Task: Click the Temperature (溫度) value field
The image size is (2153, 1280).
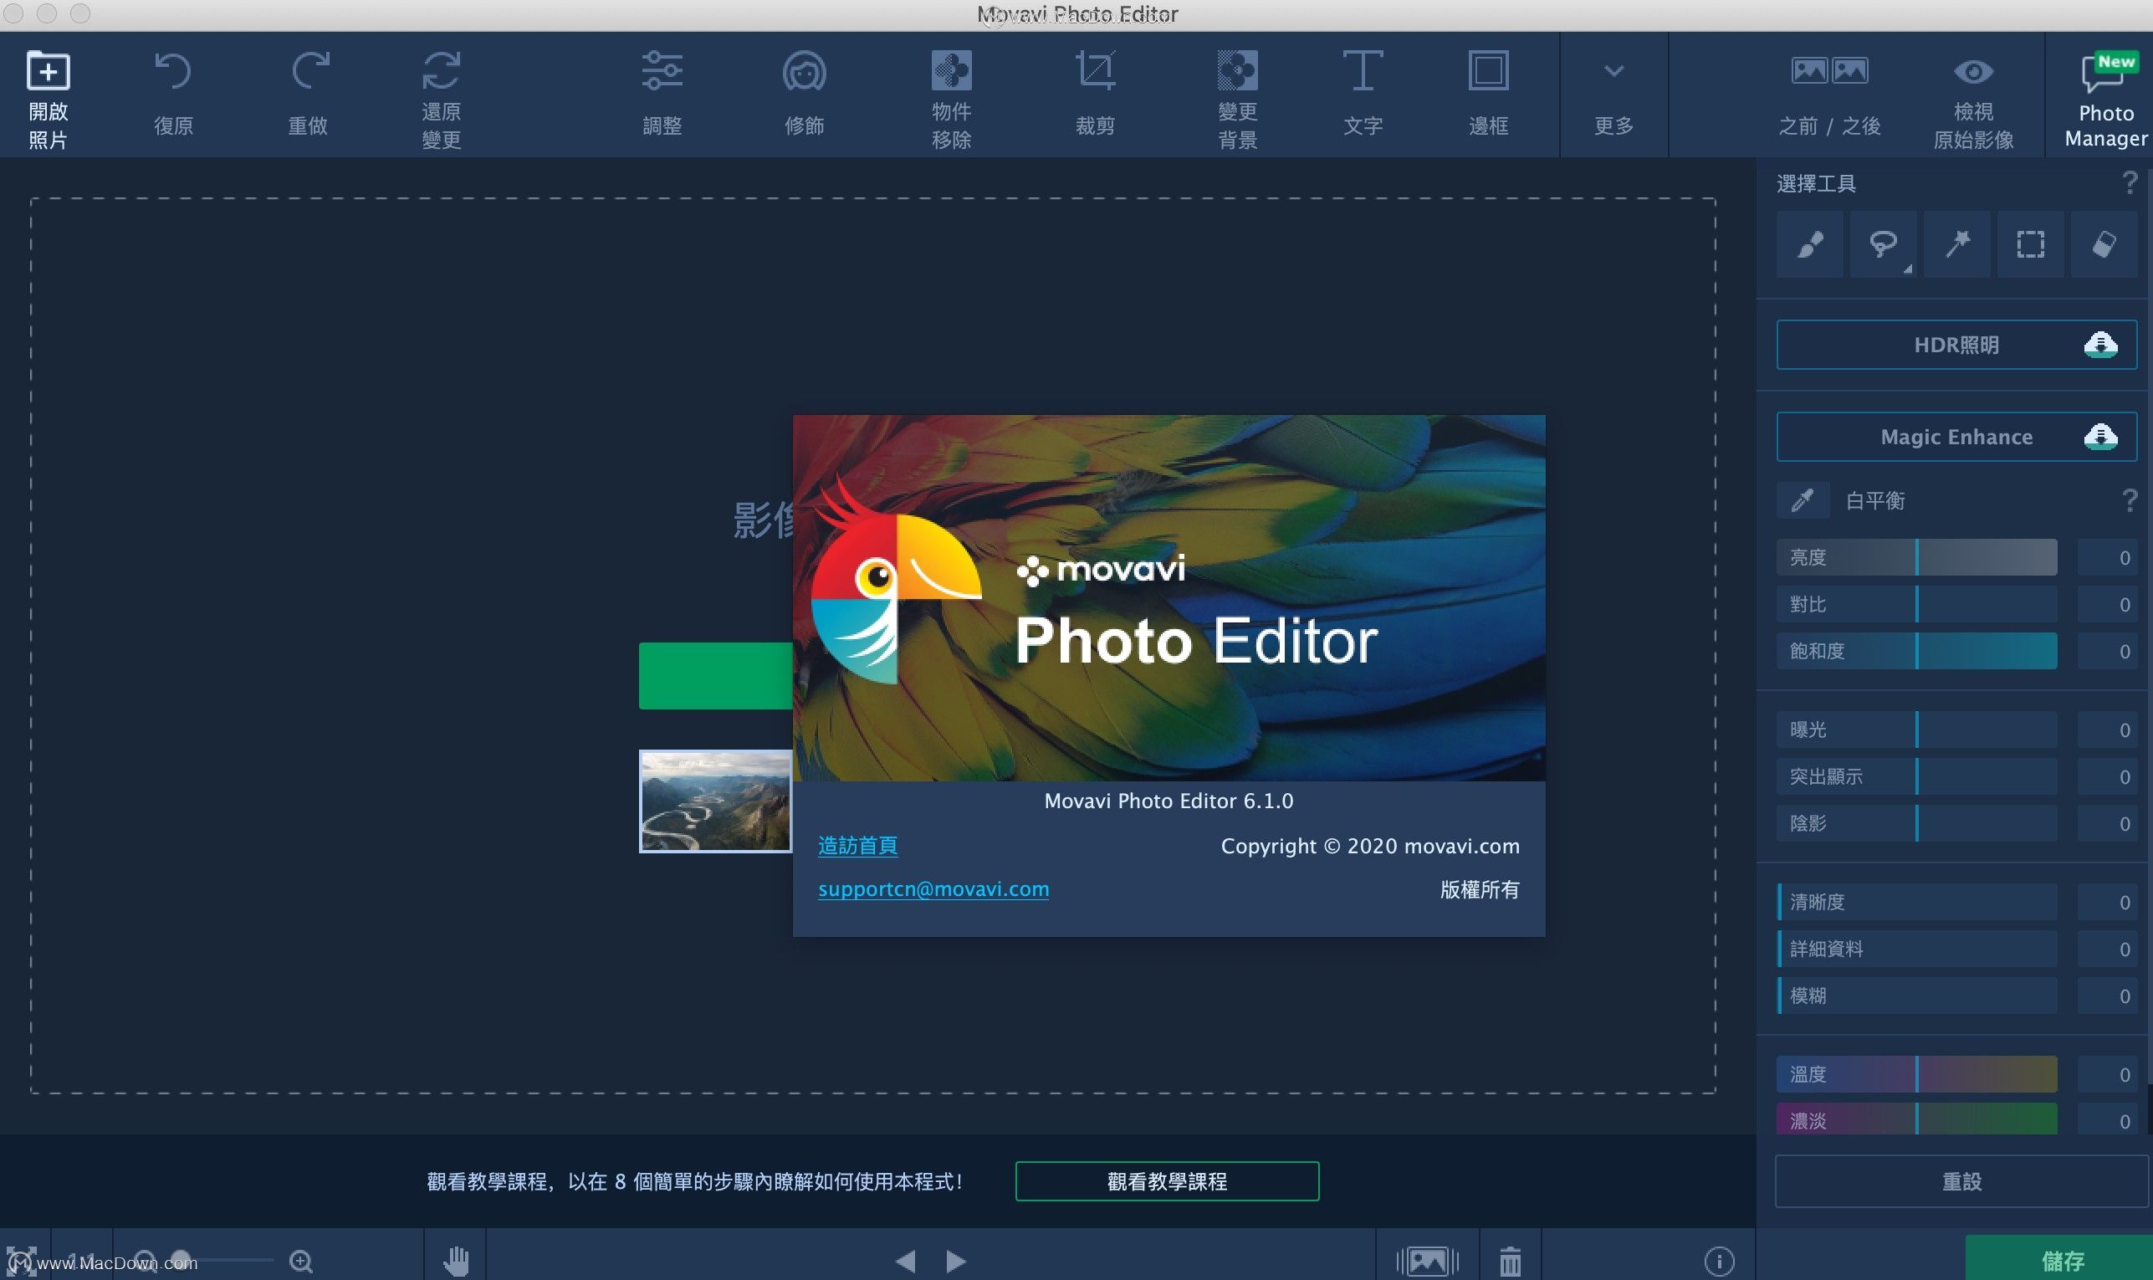Action: tap(2107, 1075)
